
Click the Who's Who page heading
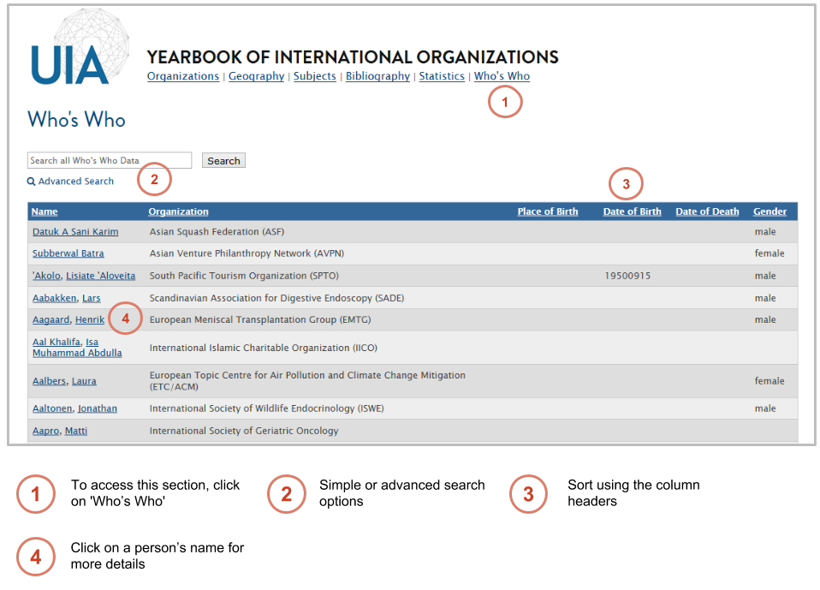click(76, 120)
